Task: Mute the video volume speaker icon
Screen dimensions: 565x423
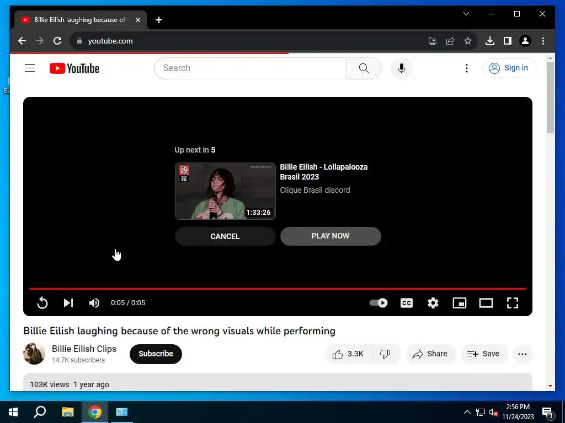Action: click(x=94, y=302)
